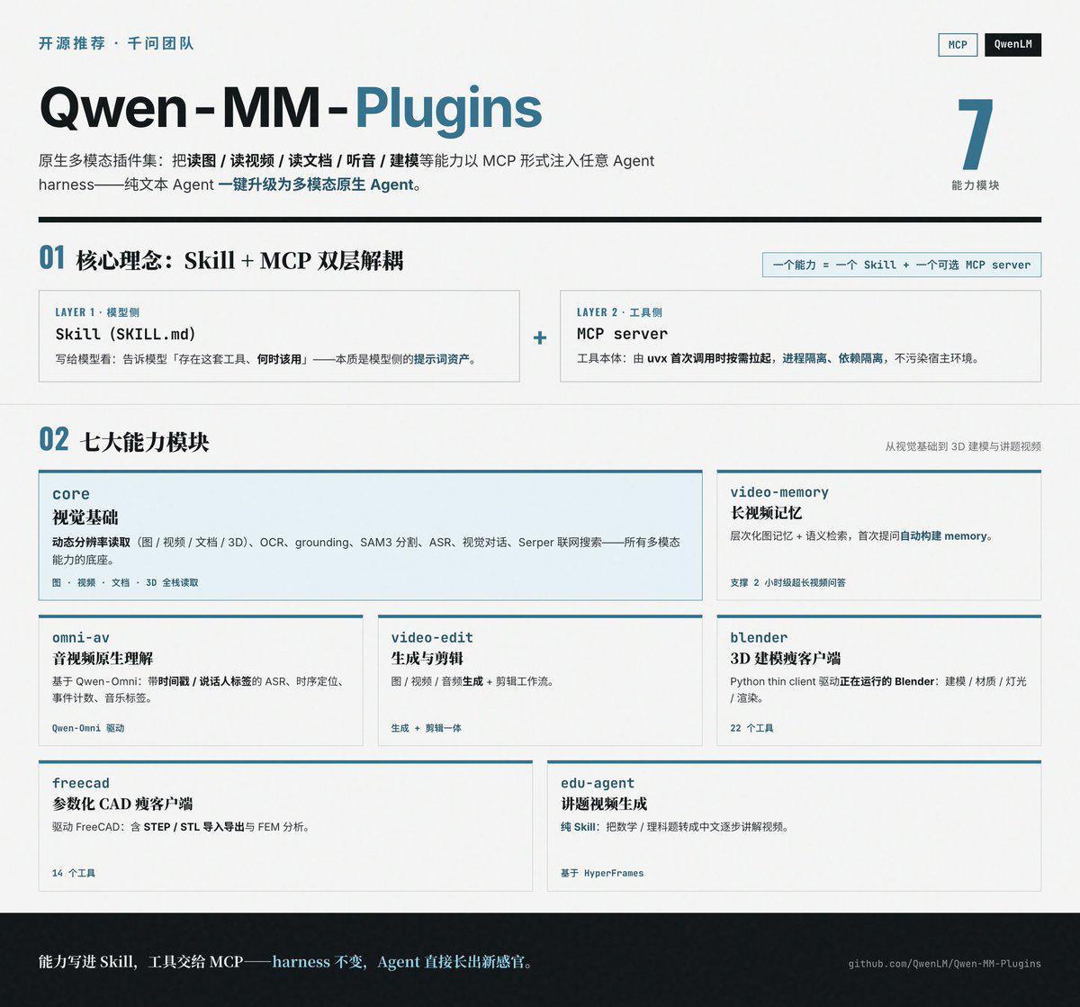The height and width of the screenshot is (1007, 1080).
Task: Click the LAYER 2 · 工具侧 label
Action: point(619,312)
